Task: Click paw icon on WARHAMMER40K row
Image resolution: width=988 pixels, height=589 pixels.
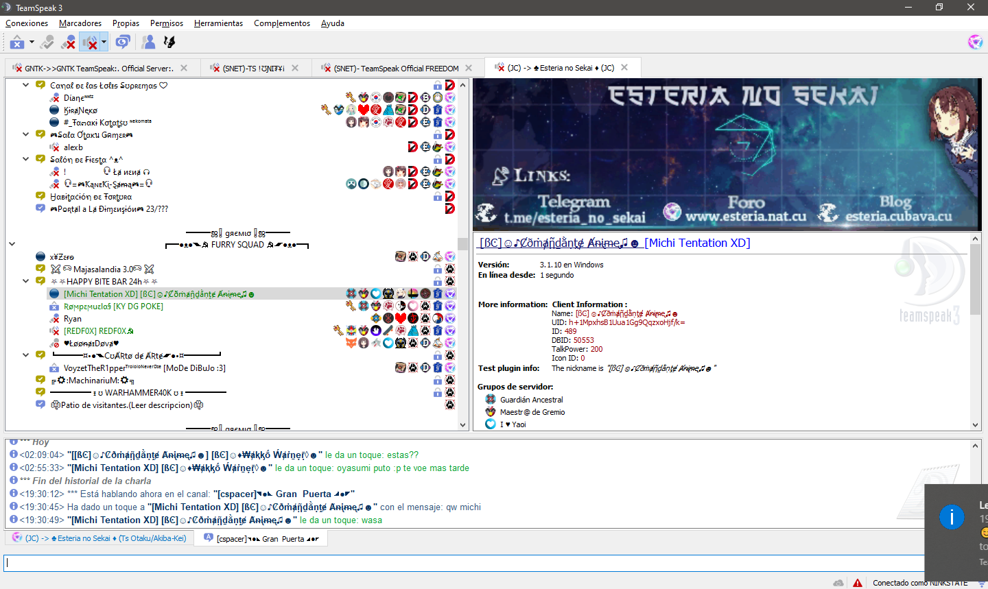Action: pyautogui.click(x=449, y=392)
